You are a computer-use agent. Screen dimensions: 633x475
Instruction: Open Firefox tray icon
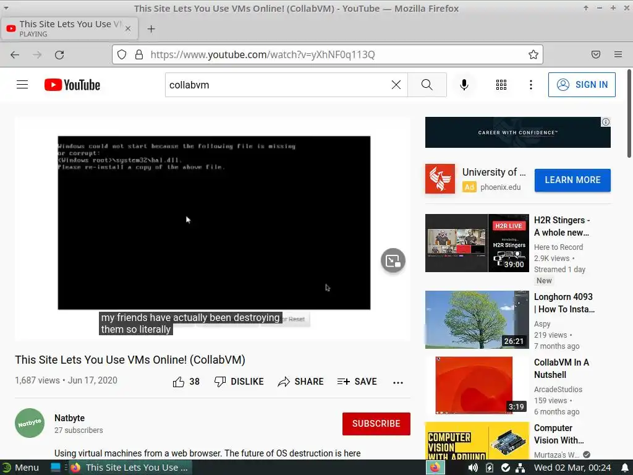(435, 468)
